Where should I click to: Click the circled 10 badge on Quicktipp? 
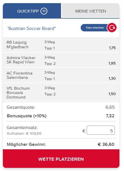(44, 11)
